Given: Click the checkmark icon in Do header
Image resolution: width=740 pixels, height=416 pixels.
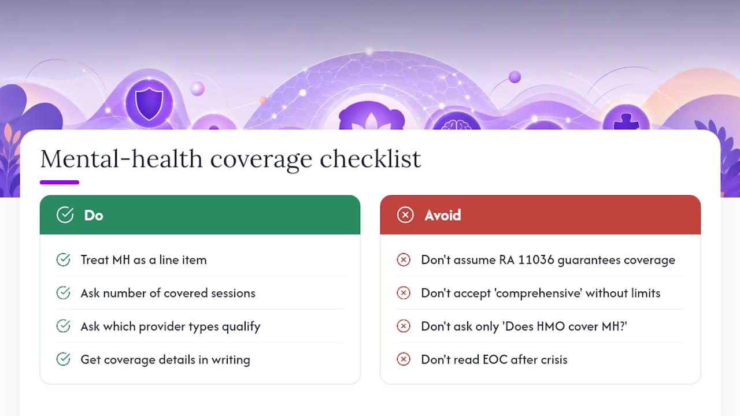Looking at the screenshot, I should coord(65,215).
